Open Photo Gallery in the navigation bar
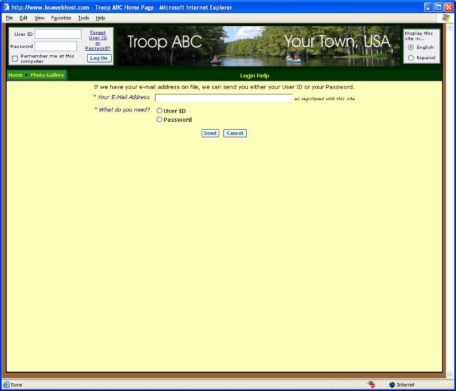 coord(47,75)
